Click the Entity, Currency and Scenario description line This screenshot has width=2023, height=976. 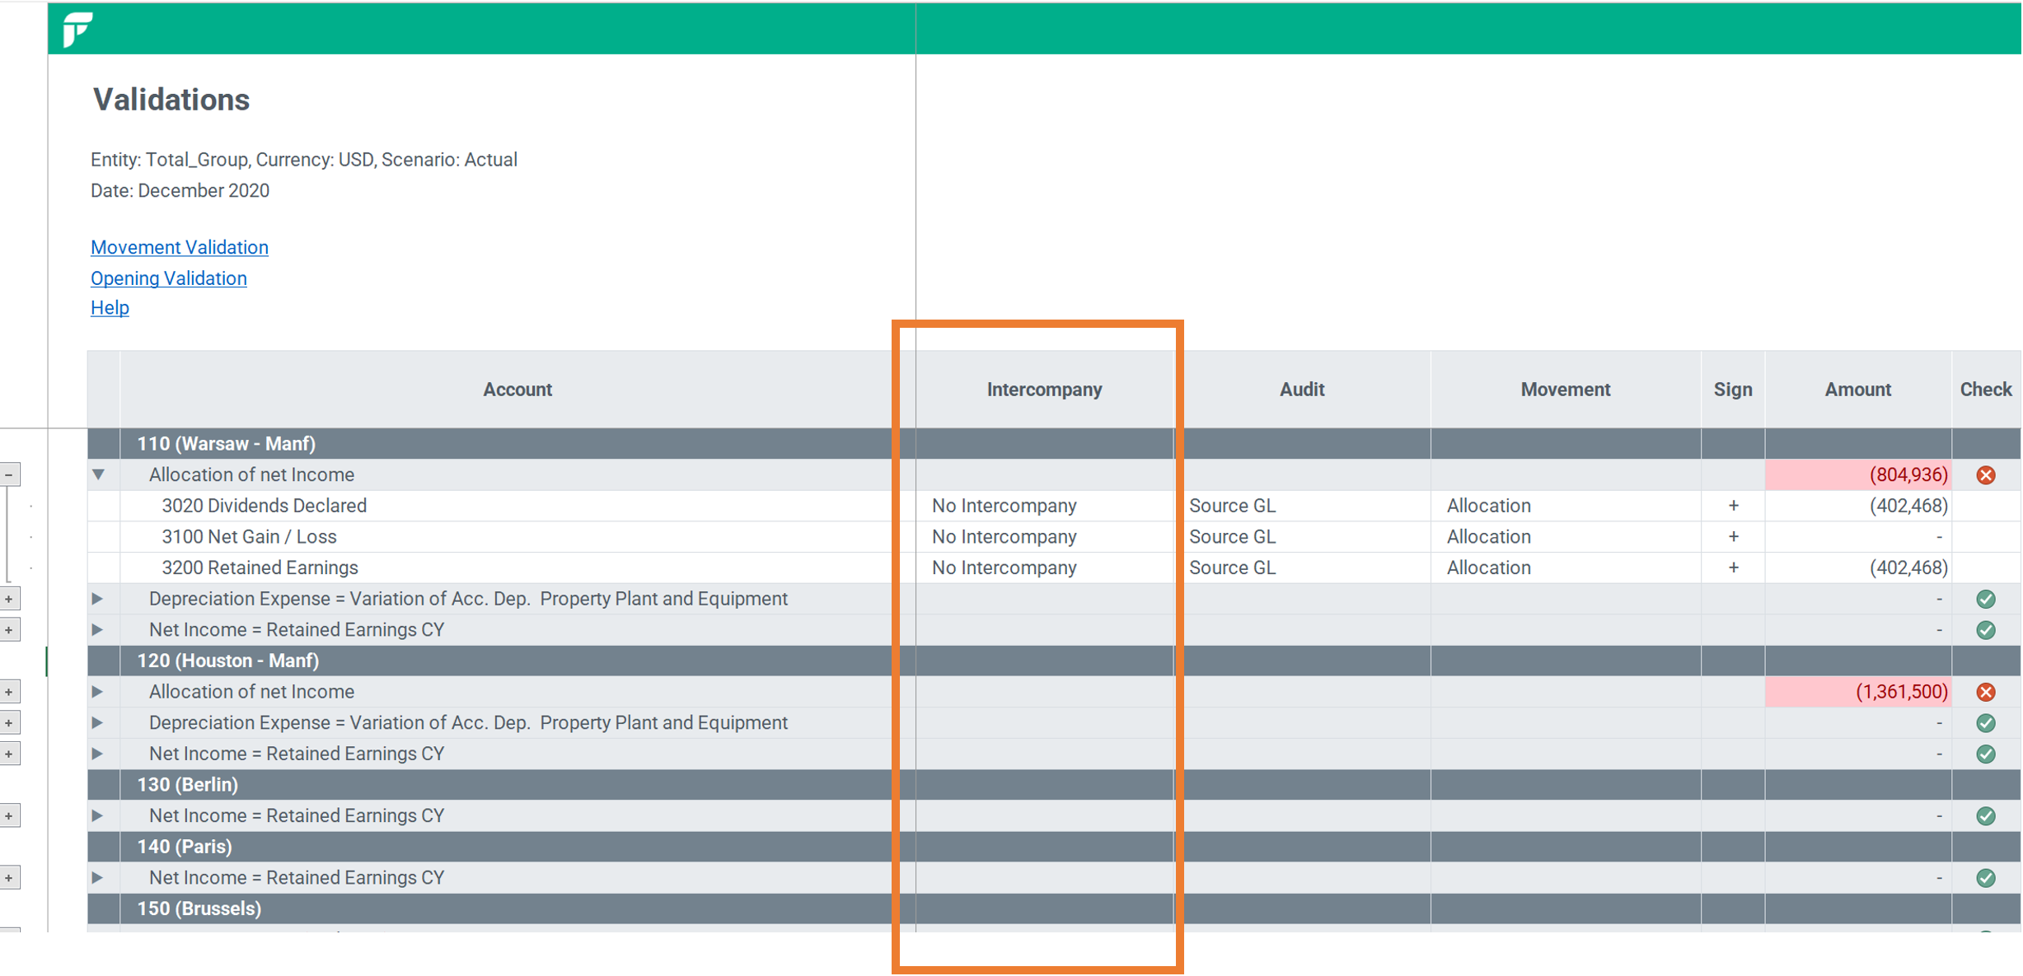coord(304,160)
